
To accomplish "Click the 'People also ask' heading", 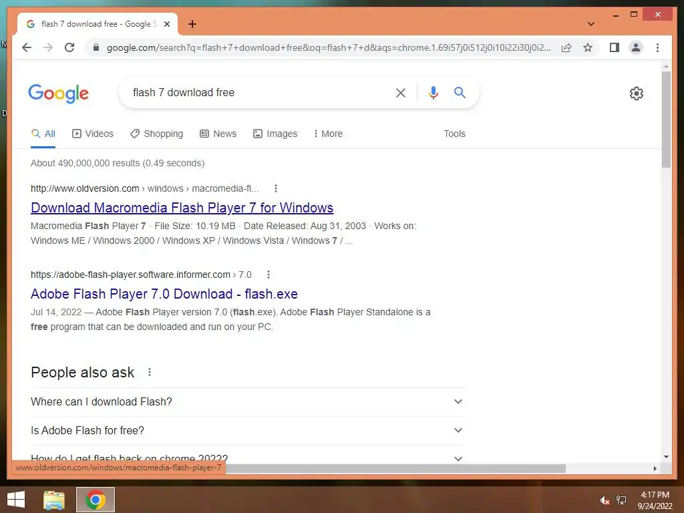I will (x=83, y=373).
